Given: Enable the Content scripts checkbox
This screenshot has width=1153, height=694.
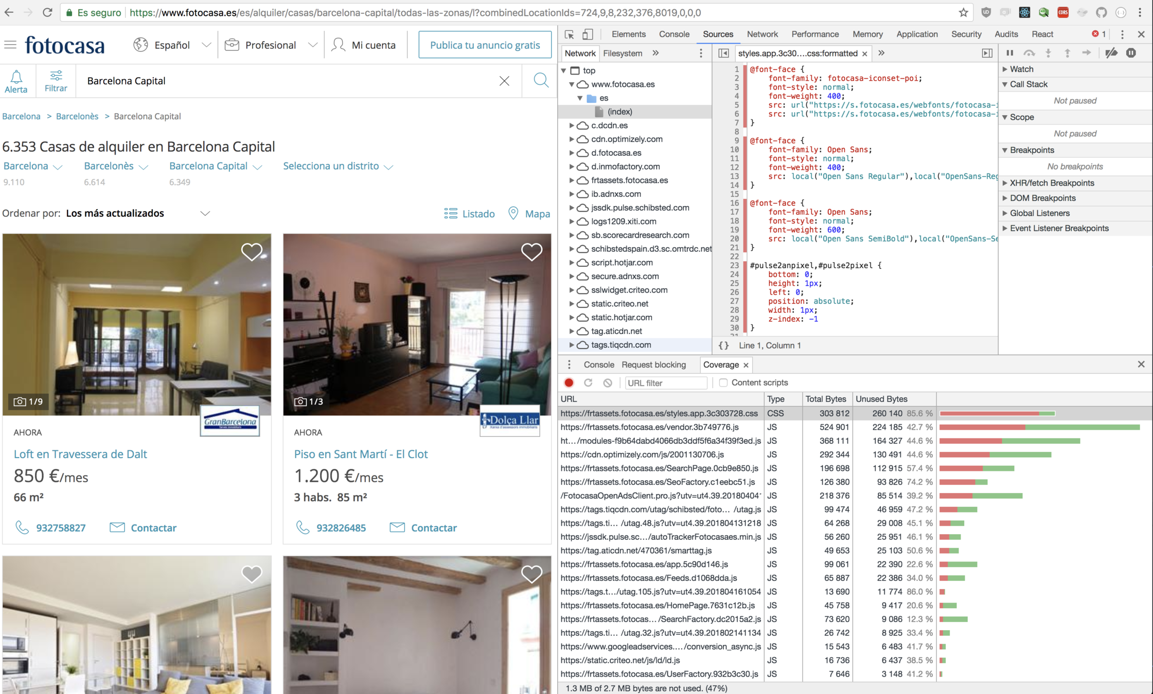Looking at the screenshot, I should click(x=723, y=383).
